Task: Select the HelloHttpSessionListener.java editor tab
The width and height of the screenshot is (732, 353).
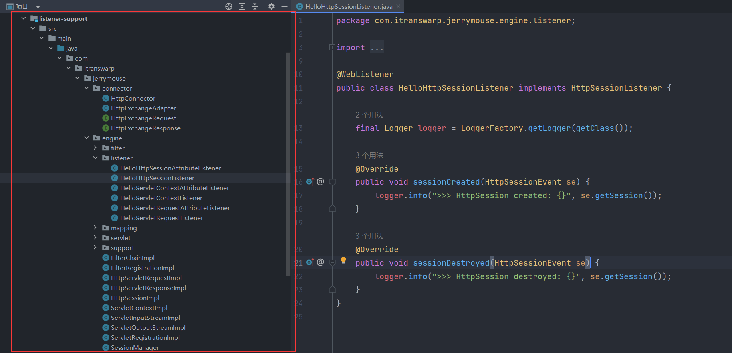Action: click(x=349, y=6)
